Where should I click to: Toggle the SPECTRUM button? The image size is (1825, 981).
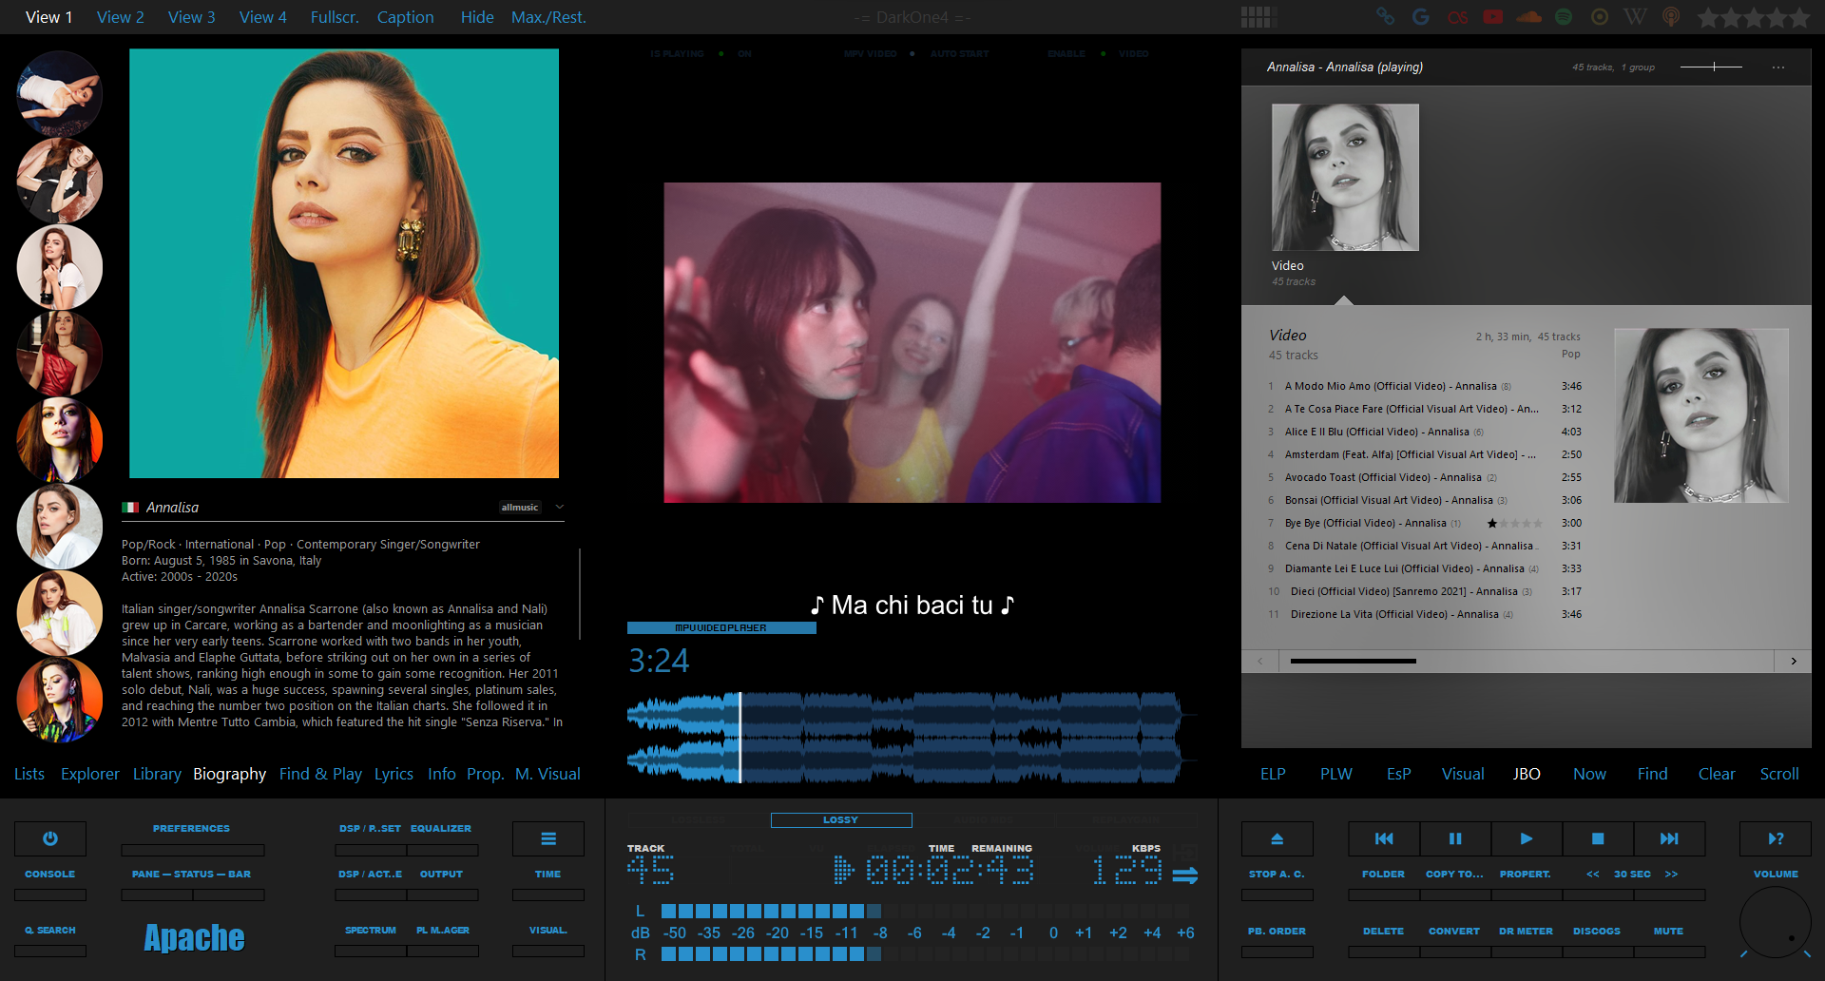point(371,931)
